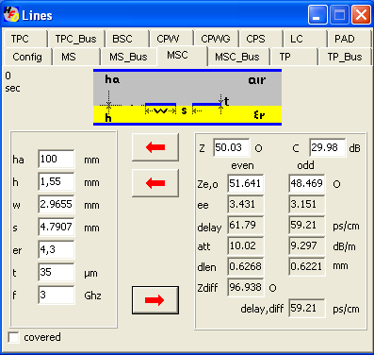Image resolution: width=374 pixels, height=355 pixels.
Task: Click the top red left-arrow button
Action: (x=155, y=147)
